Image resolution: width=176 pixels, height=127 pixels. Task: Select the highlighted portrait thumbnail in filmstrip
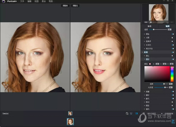[70, 122]
